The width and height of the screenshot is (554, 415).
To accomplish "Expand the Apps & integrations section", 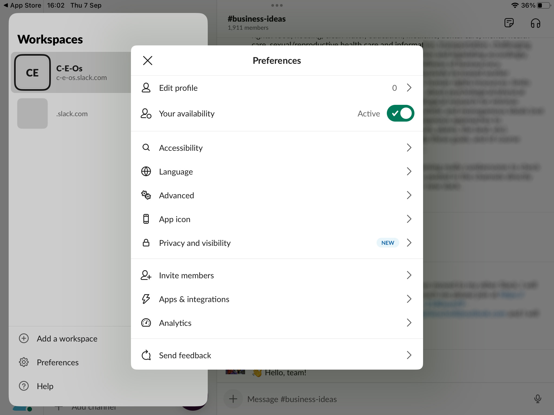I will (x=276, y=299).
